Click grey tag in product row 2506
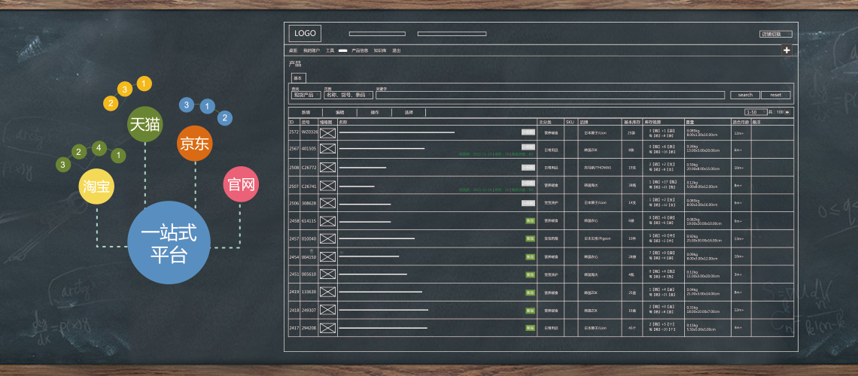Screen dimensions: 858x376 [528, 203]
